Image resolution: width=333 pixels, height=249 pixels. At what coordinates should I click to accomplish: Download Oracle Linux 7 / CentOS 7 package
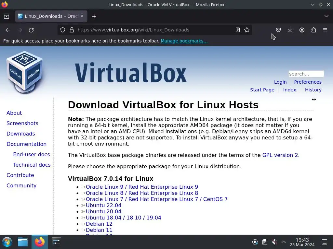(x=157, y=199)
